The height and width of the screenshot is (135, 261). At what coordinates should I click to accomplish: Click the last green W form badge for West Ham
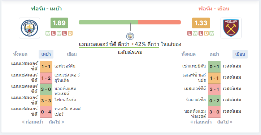click(212, 33)
